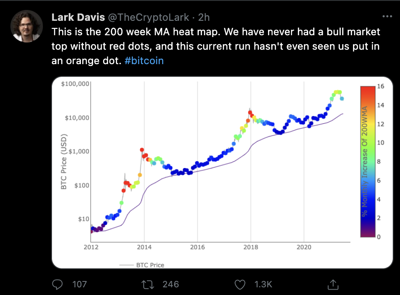The height and width of the screenshot is (295, 400).
Task: Click the BTC Price (USD) axis title
Action: pyautogui.click(x=64, y=162)
